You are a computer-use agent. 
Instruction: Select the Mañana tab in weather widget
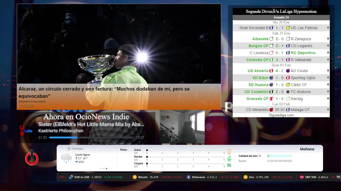point(307,149)
